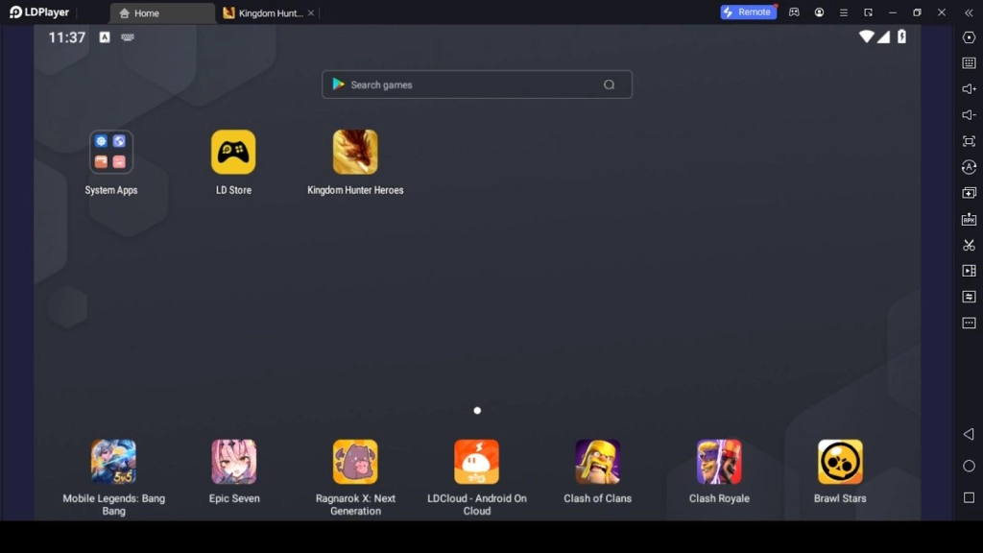The width and height of the screenshot is (983, 553).
Task: Click the mini-window mode icon in title bar
Action: pos(868,12)
